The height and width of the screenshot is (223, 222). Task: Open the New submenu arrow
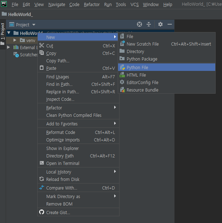point(115,37)
